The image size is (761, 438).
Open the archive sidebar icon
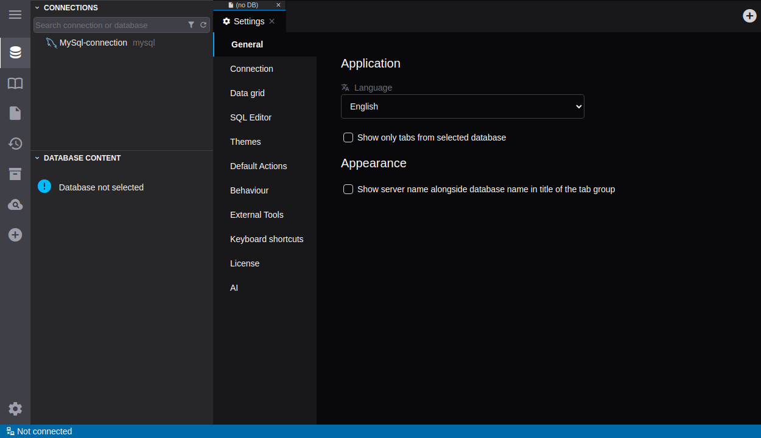15,174
